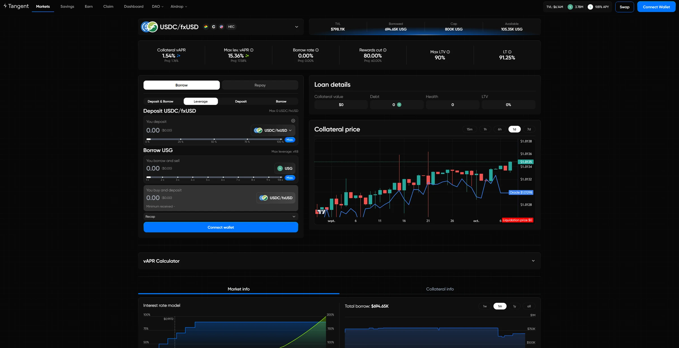Select the Deposit-only mode
Screen dimensions: 679x348
[x=241, y=101]
